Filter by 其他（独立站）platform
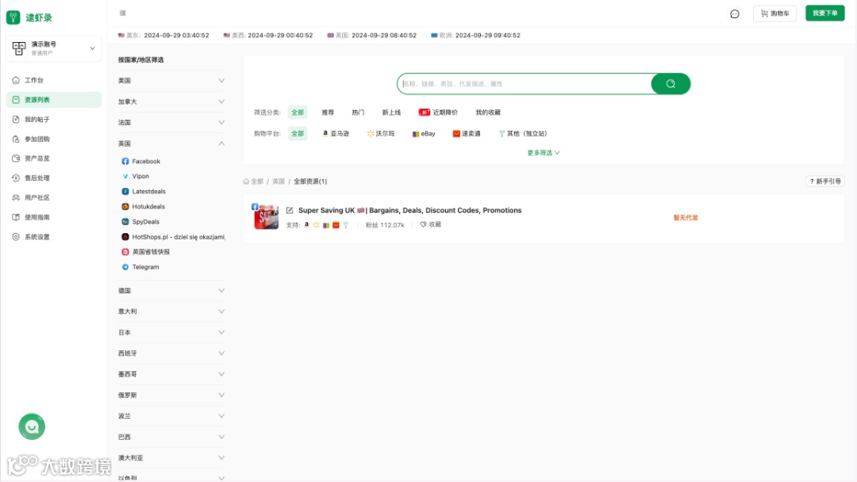This screenshot has height=482, width=857. [523, 134]
